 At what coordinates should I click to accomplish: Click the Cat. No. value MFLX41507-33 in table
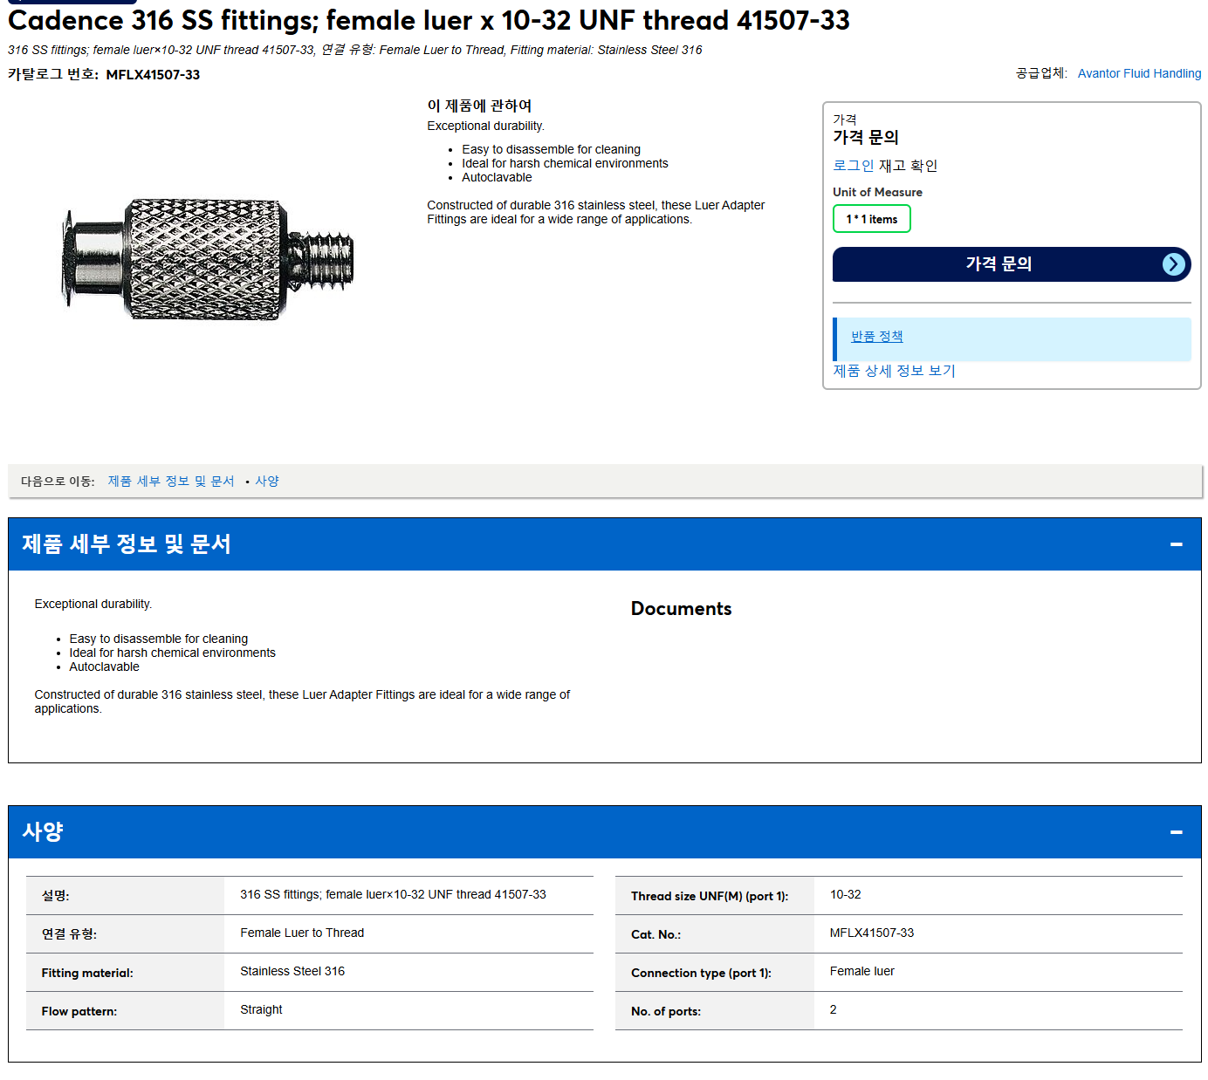pos(871,933)
